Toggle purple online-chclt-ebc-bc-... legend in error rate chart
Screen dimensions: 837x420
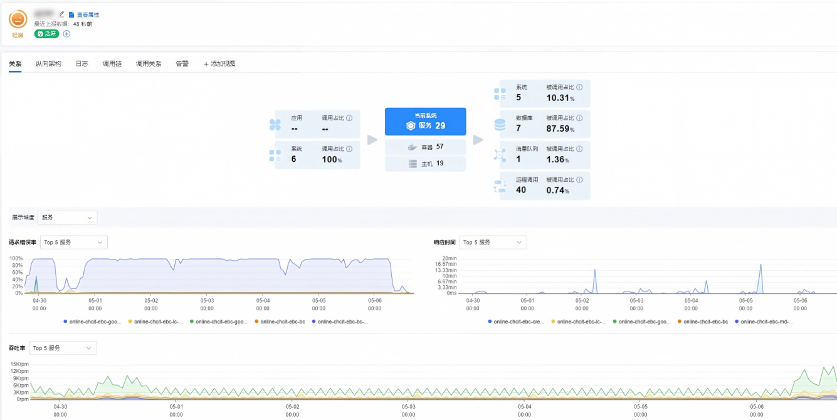click(339, 322)
